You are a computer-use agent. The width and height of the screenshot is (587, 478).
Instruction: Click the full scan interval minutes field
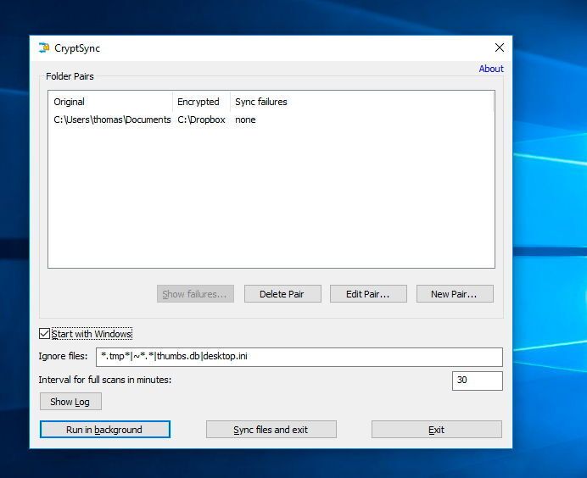[477, 381]
